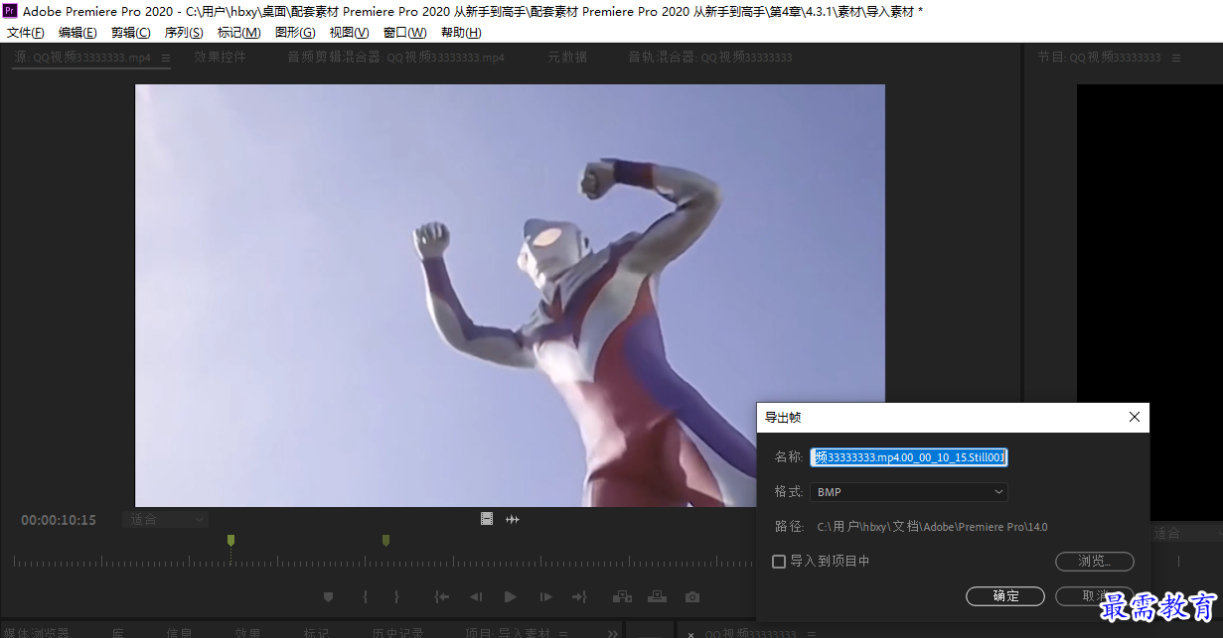Switch to the 元数据 tab
The height and width of the screenshot is (638, 1223).
click(x=567, y=59)
